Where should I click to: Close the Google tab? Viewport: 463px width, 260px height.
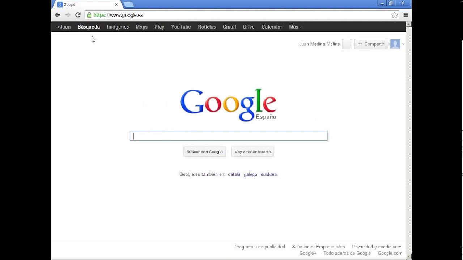[116, 5]
